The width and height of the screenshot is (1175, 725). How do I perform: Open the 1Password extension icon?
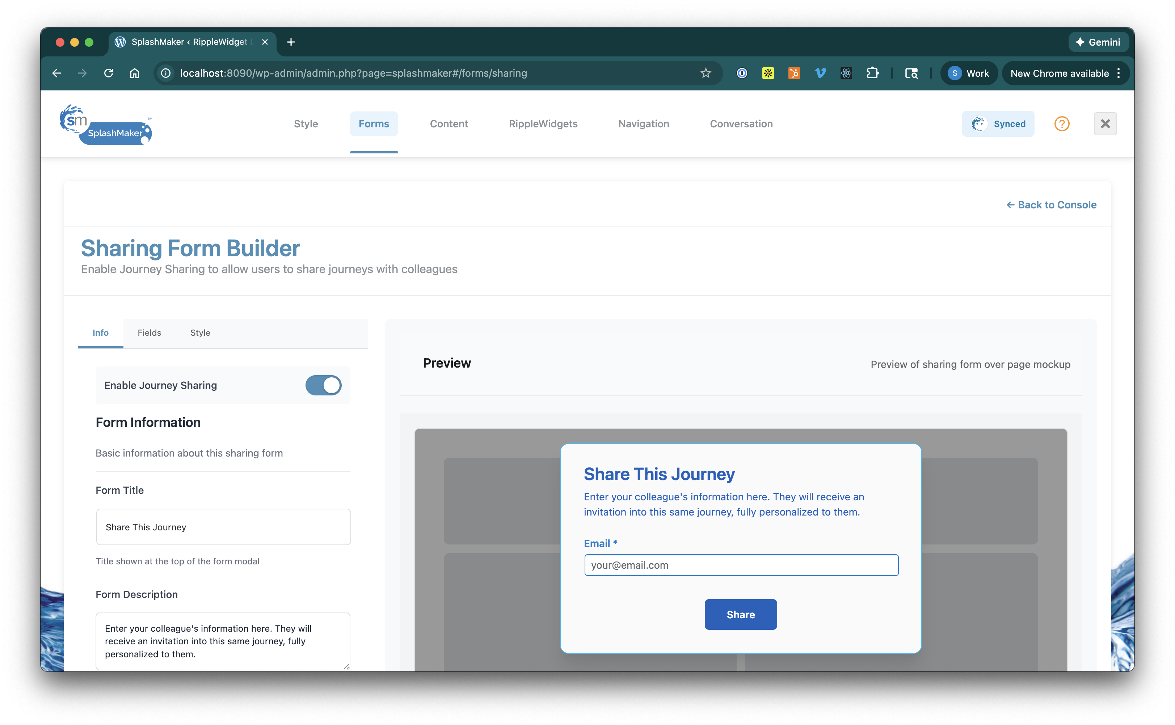[x=742, y=73]
